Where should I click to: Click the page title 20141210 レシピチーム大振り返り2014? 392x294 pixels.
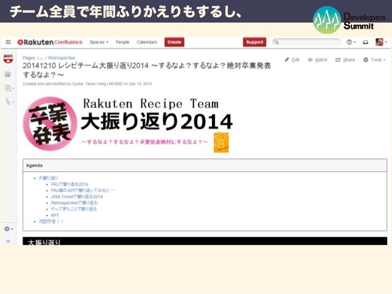147,70
